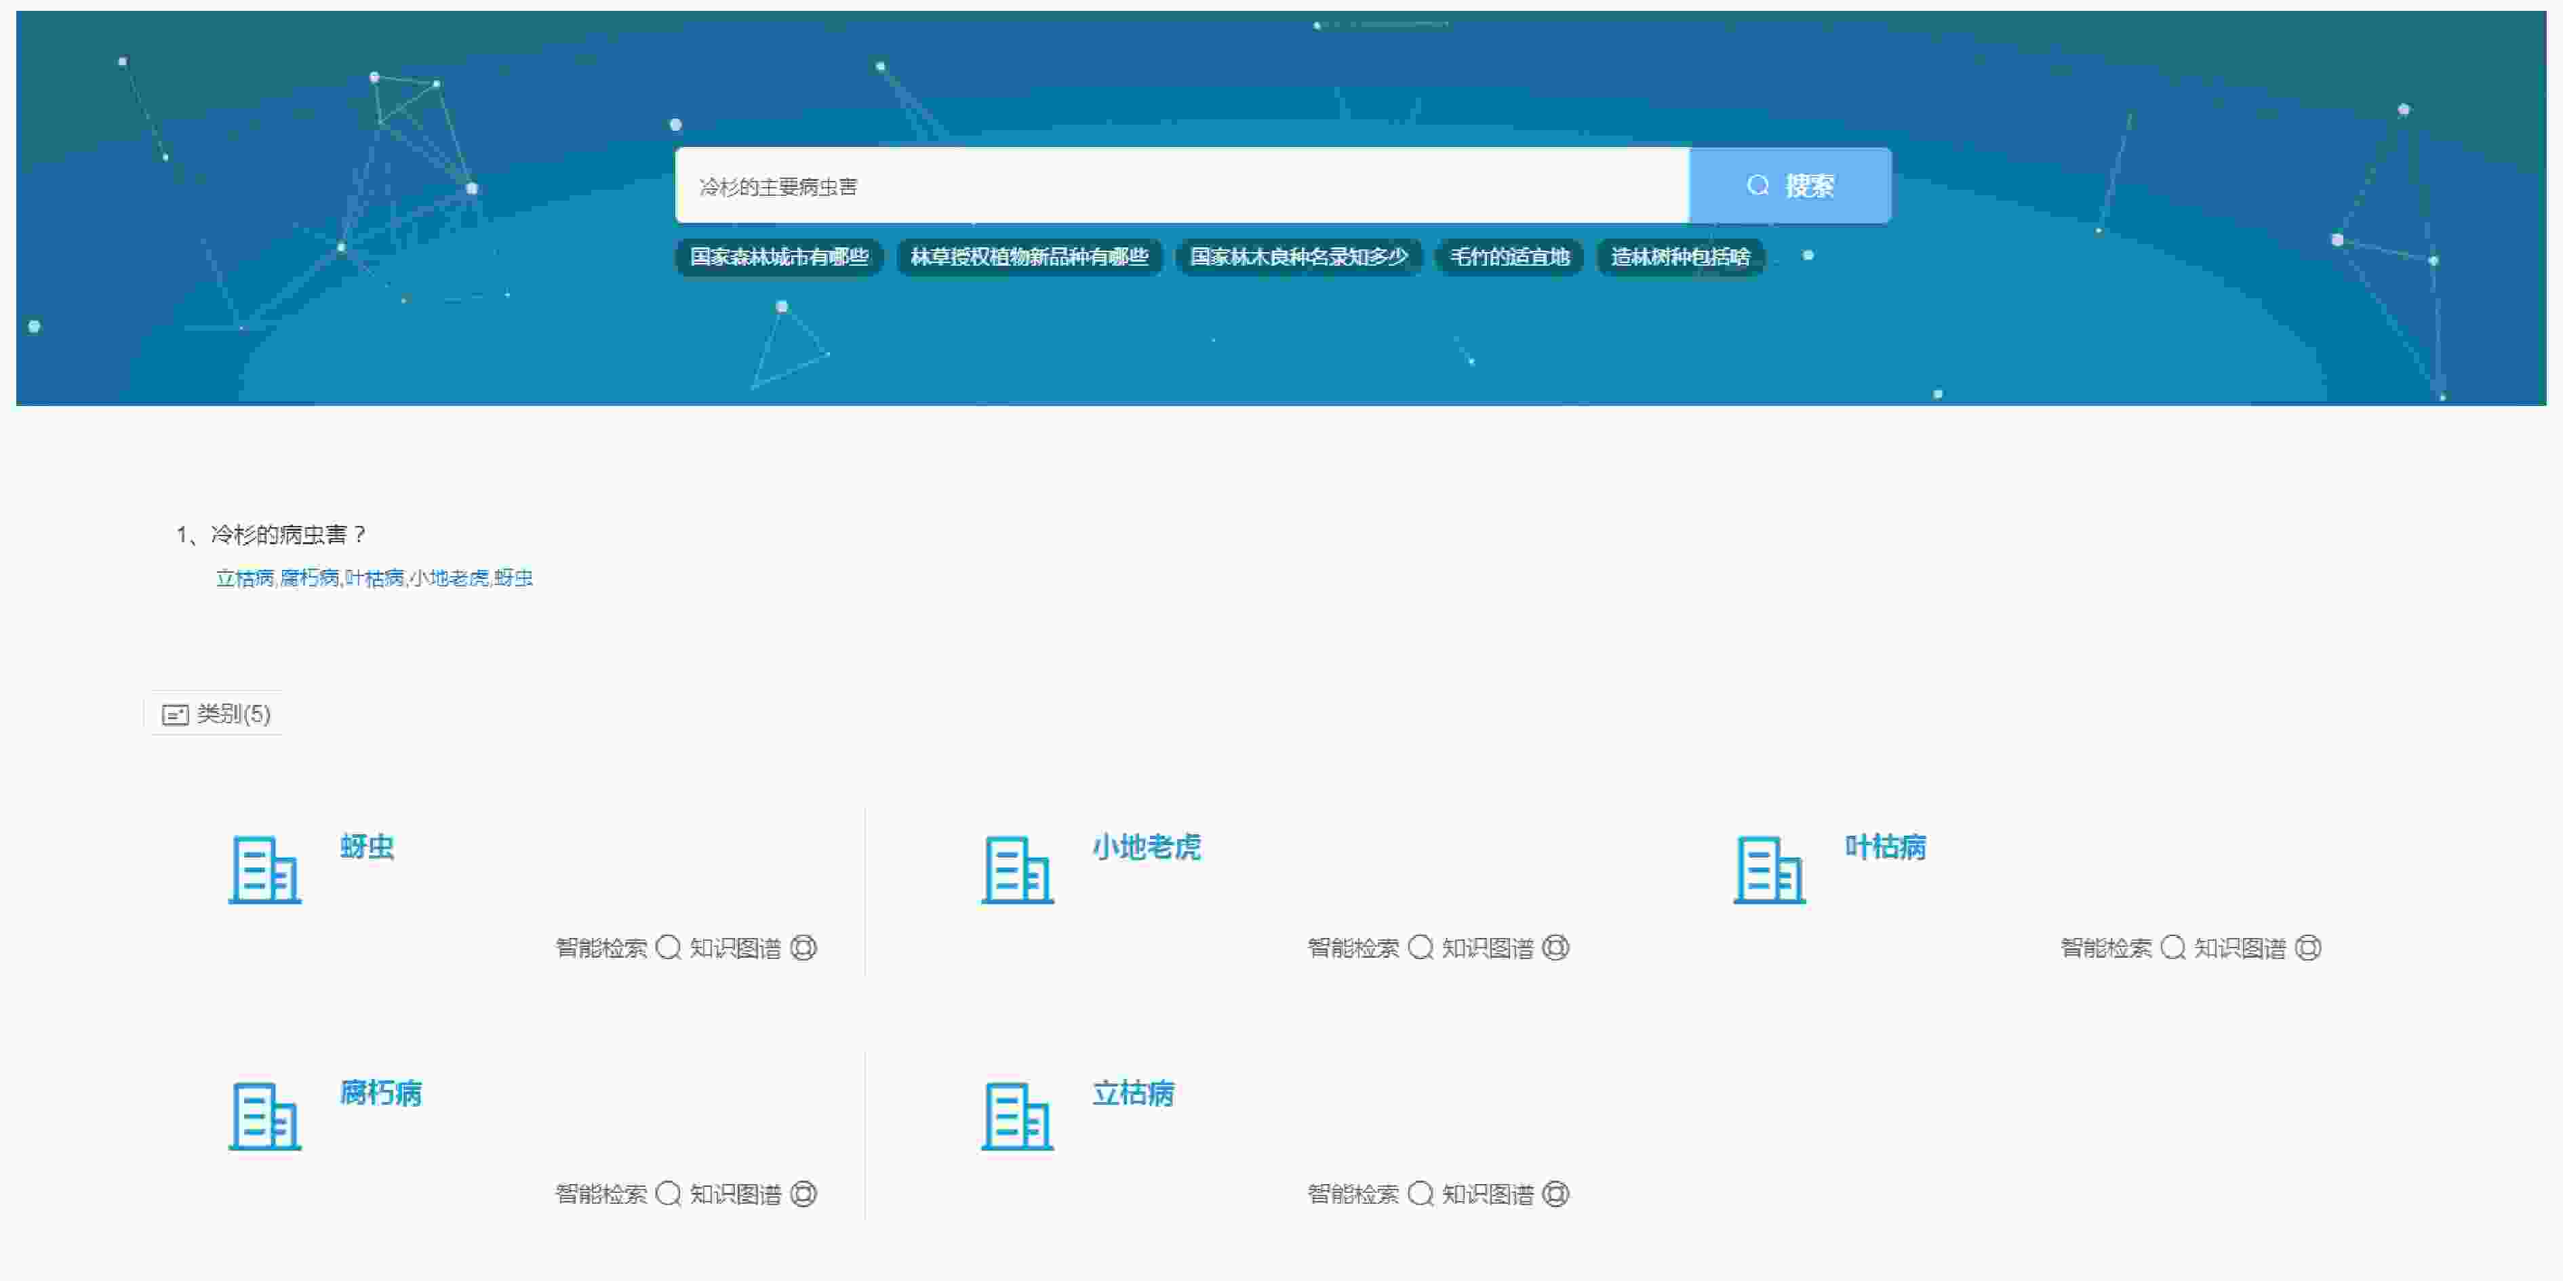Viewport: 2563px width, 1281px height.
Task: Open 知识图谱 graph icon for 小地老虎
Action: point(1555,948)
